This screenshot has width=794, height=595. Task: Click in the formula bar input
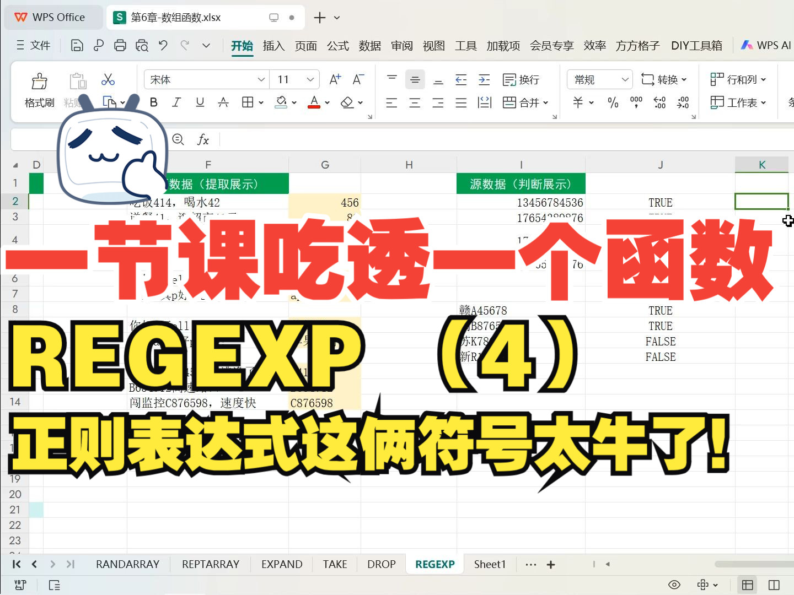(506, 139)
